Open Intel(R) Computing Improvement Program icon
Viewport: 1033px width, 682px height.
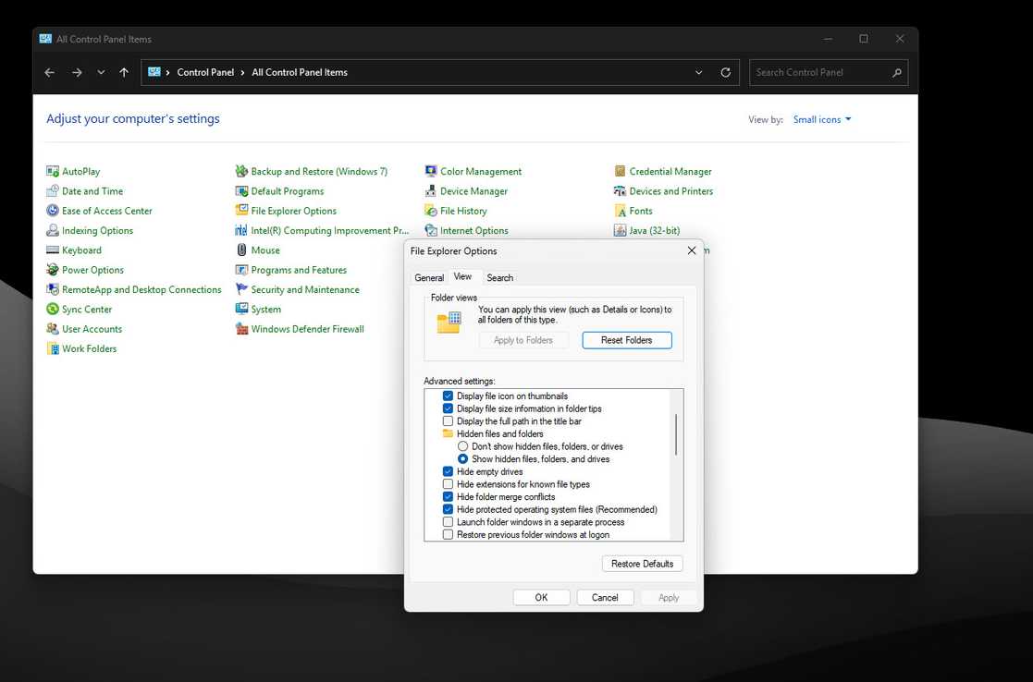point(241,231)
